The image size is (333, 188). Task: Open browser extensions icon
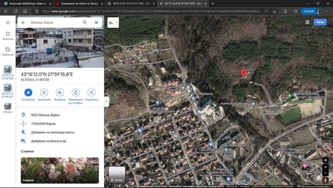[x=285, y=11]
